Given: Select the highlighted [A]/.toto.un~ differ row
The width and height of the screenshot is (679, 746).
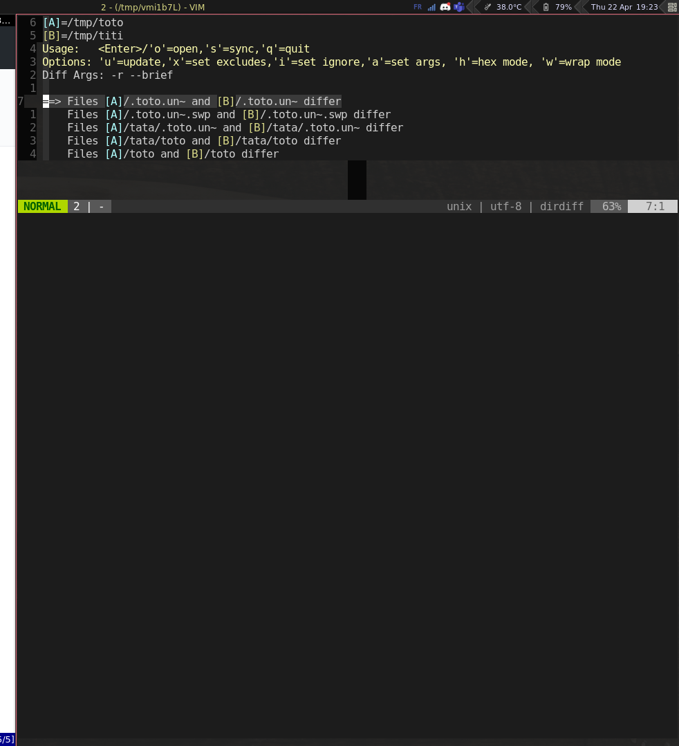Looking at the screenshot, I should coord(192,102).
